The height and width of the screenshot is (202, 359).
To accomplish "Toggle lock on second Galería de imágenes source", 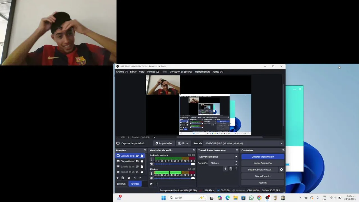I will pyautogui.click(x=142, y=172).
